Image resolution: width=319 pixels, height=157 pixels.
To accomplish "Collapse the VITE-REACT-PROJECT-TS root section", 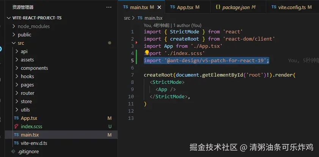I will [x=9, y=18].
